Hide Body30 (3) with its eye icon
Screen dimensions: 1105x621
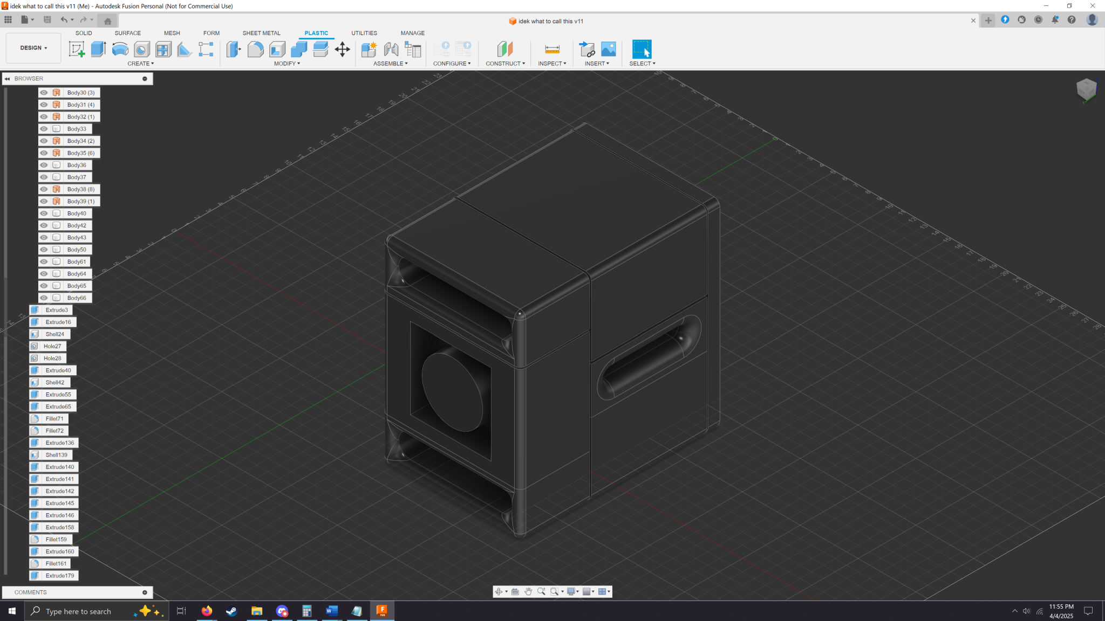click(x=44, y=93)
